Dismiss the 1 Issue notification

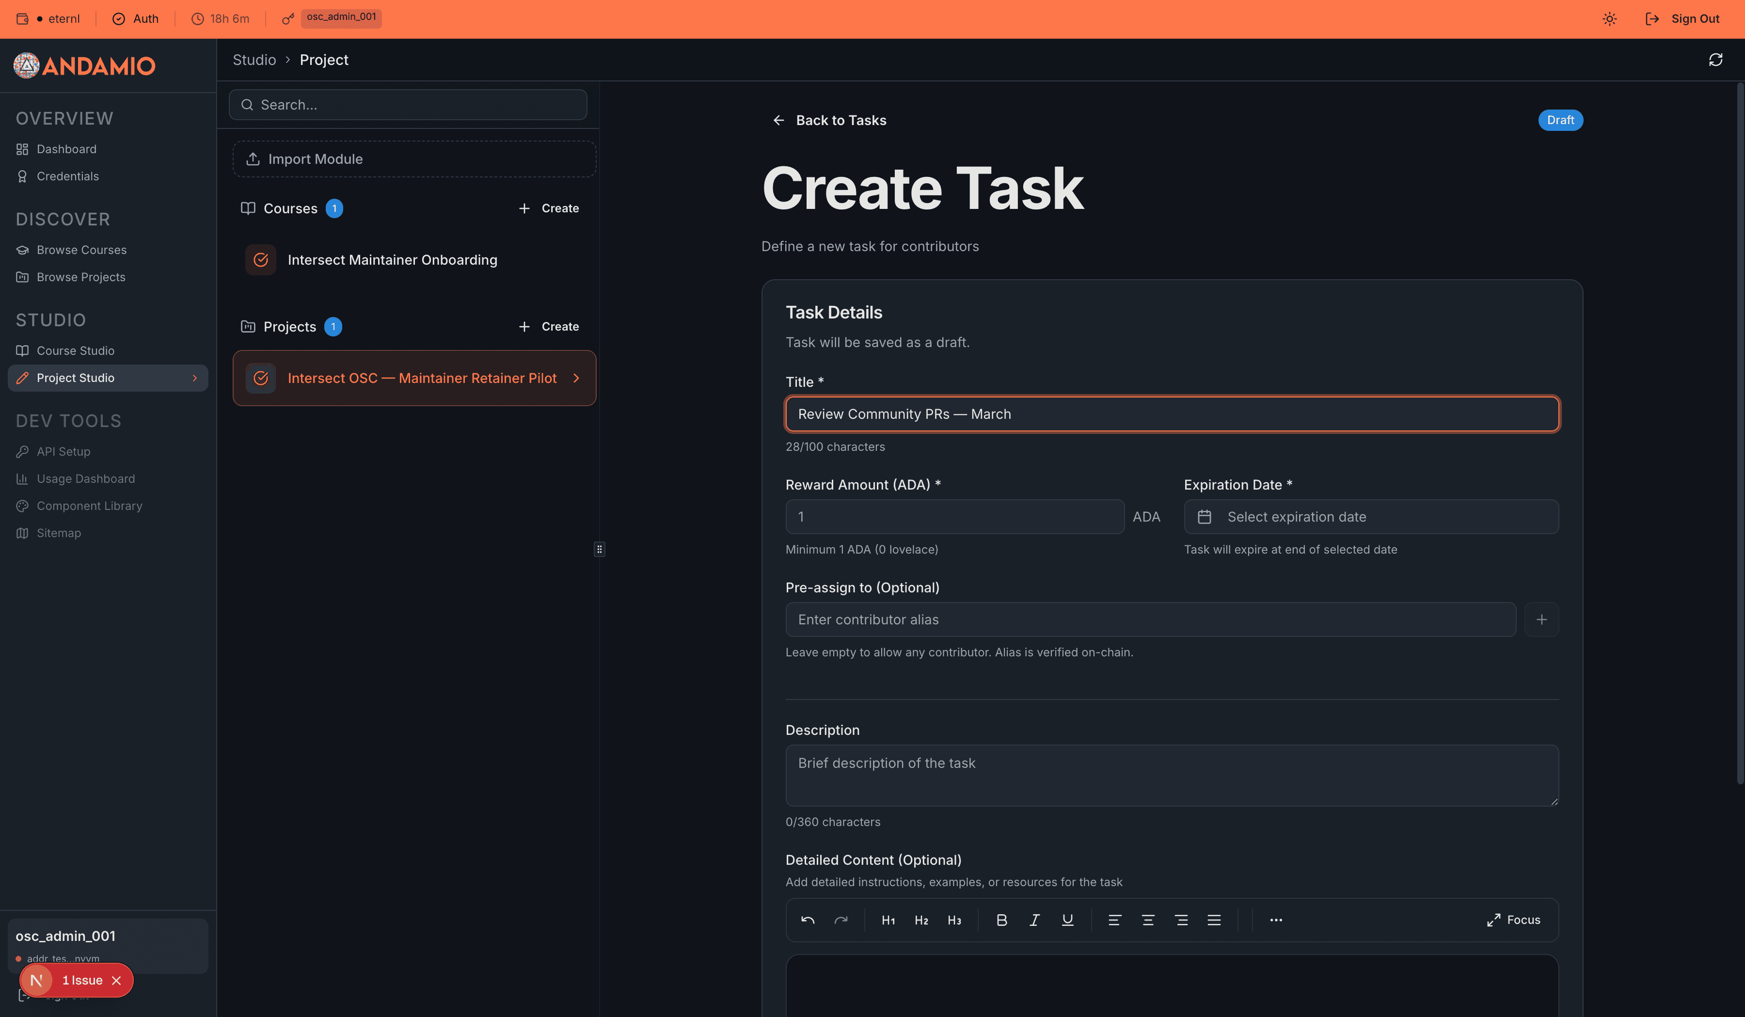(x=117, y=980)
